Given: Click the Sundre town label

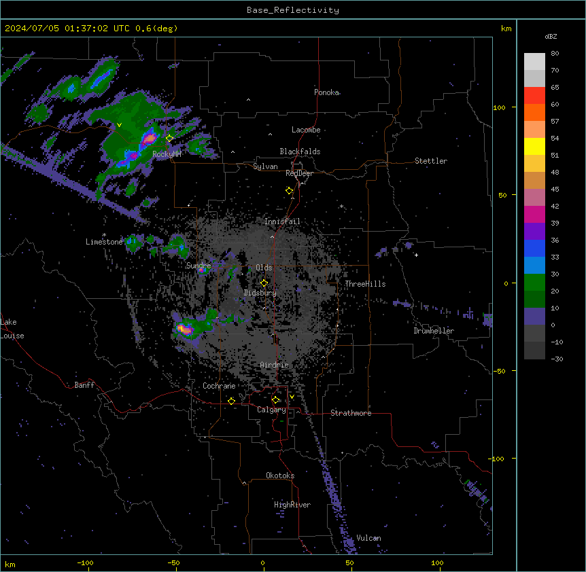Looking at the screenshot, I should [x=199, y=266].
